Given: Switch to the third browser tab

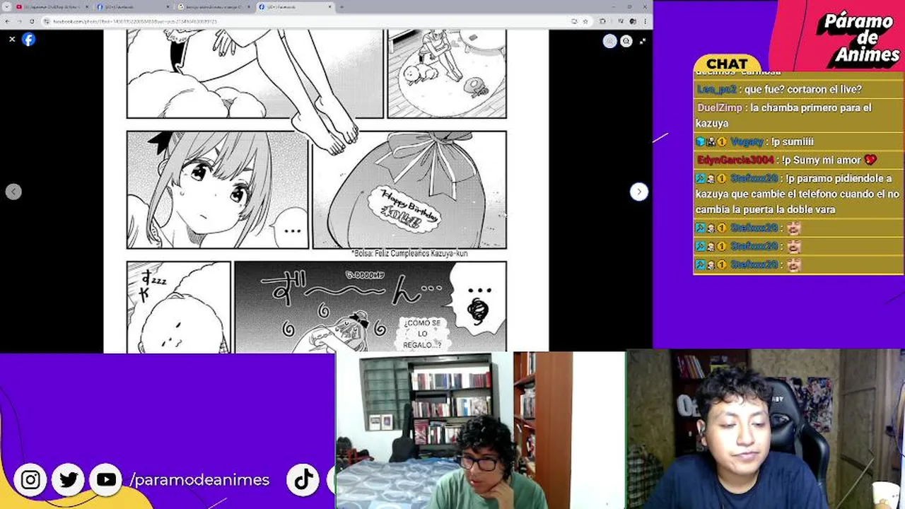Looking at the screenshot, I should pyautogui.click(x=214, y=7).
